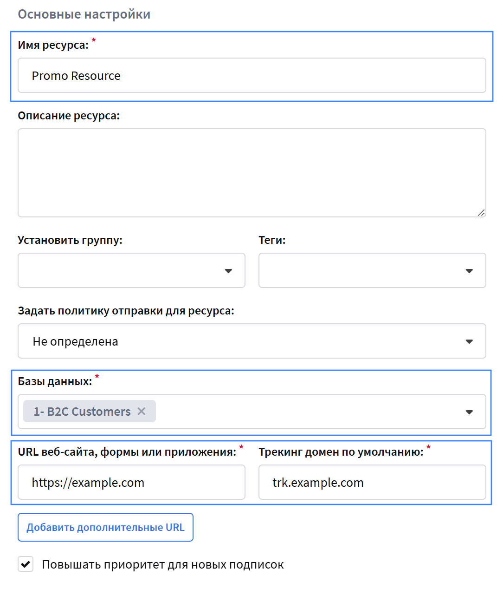Image resolution: width=497 pixels, height=589 pixels.
Task: Click the "Трекинг домен по умолчанию:" label
Action: [x=341, y=452]
